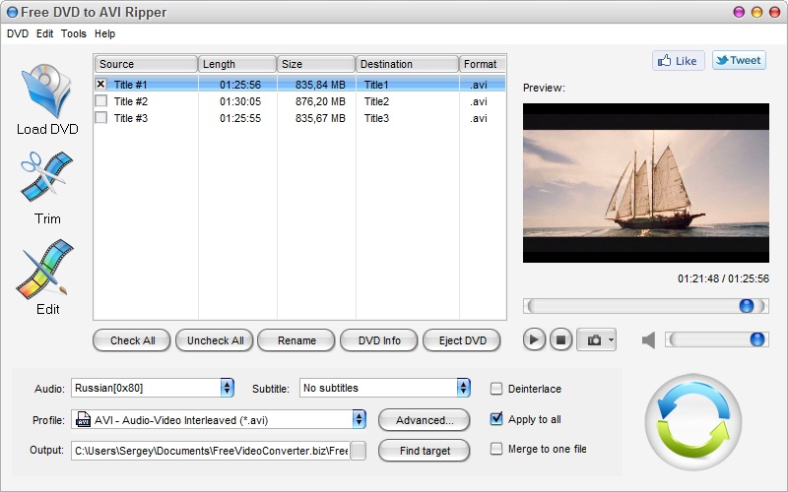
Task: Open the Edit filmstrip brush tool
Action: [45, 269]
